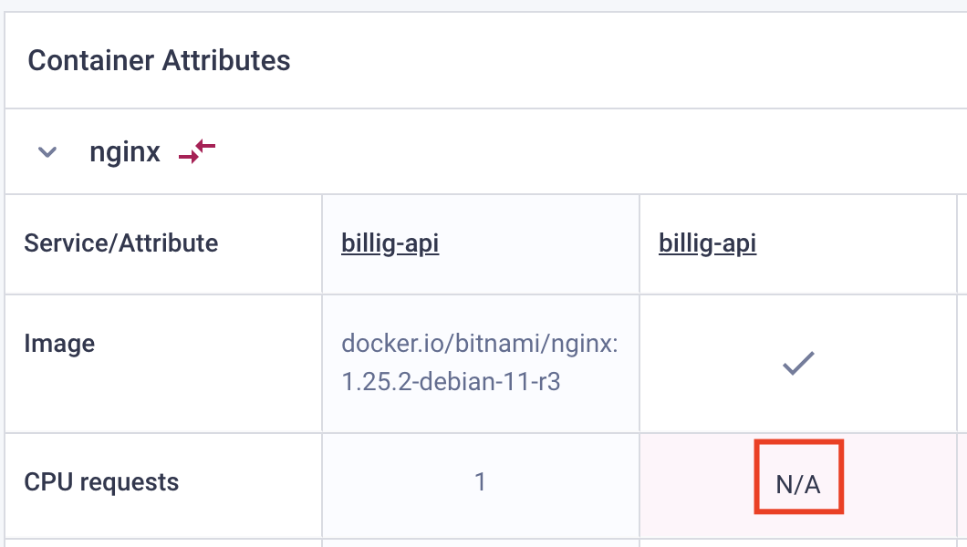The image size is (967, 547).
Task: Click the CPU requests row label
Action: pos(101,482)
